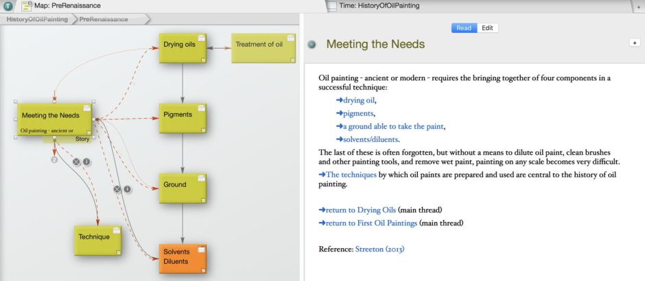Click the map view icon beside 'Map: PreRenaissance'
The image size is (645, 281).
pos(25,6)
